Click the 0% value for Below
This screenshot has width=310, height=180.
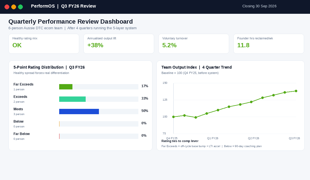(144, 123)
